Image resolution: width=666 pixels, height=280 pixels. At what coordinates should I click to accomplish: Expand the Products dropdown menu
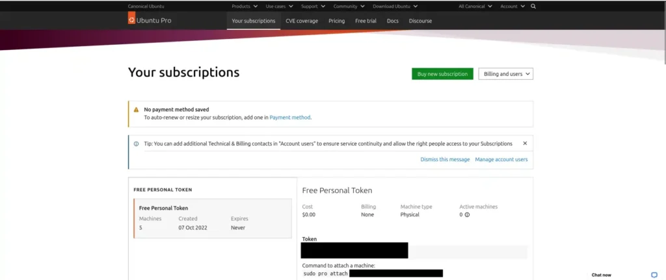coord(245,6)
